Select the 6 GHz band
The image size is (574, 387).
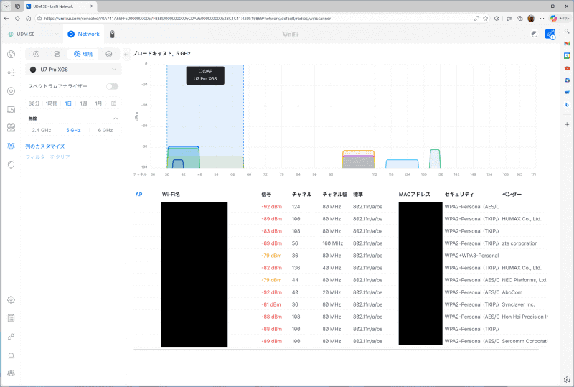coord(105,130)
